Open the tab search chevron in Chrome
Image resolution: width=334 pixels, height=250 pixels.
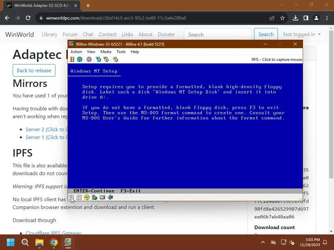281,5
